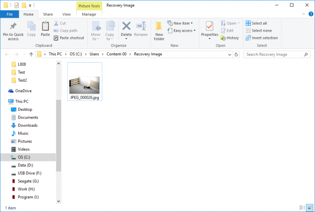
Task: Open the File menu
Action: coord(10,14)
